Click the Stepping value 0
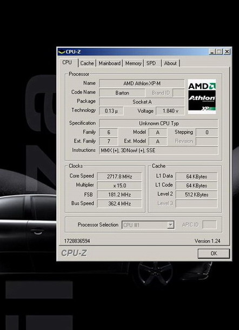Viewport: 239px width, 330px height. (207, 132)
